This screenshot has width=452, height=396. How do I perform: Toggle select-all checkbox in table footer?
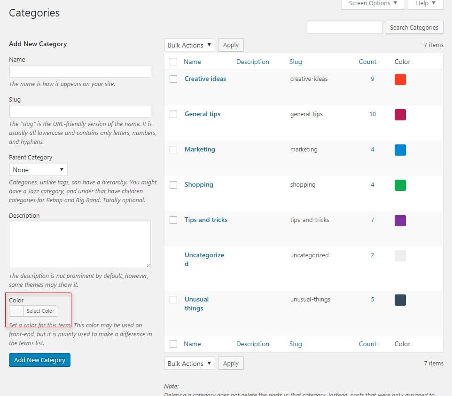tap(173, 344)
